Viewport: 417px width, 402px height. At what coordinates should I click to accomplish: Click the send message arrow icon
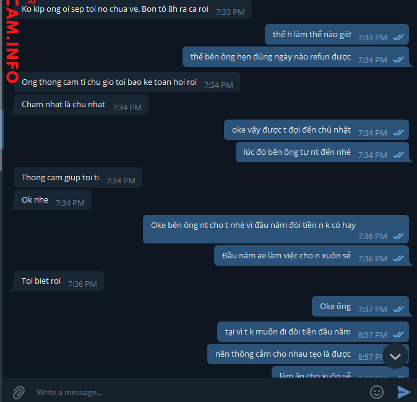click(404, 392)
